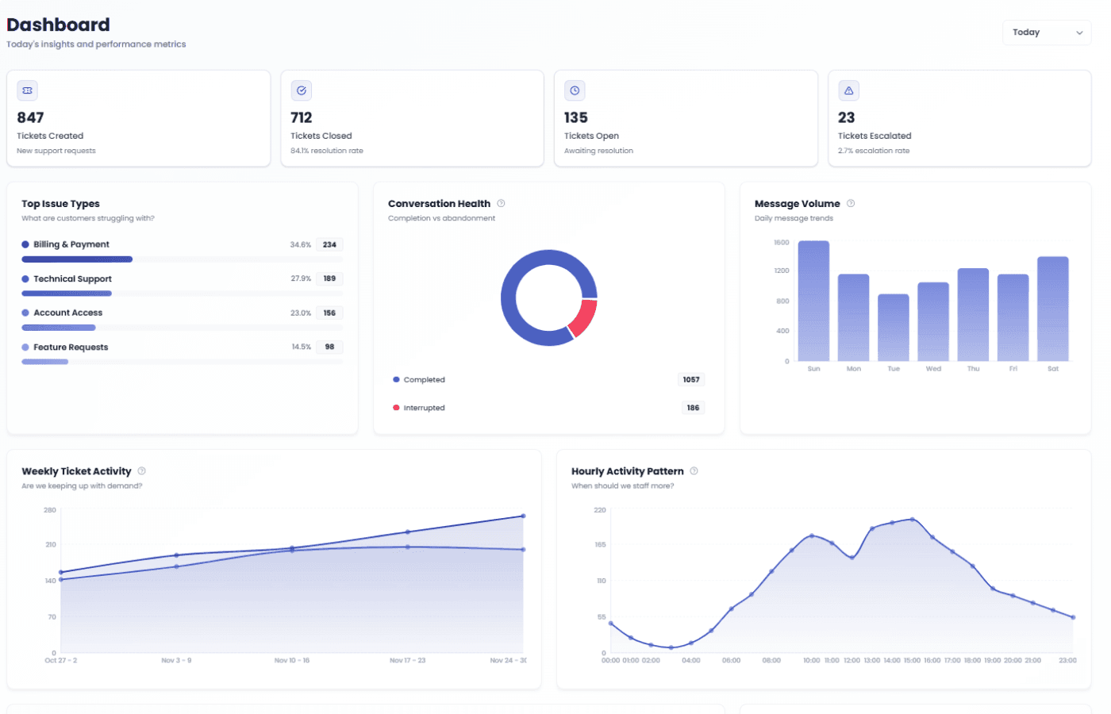Open the Conversation Health info tooltip icon

(x=501, y=203)
